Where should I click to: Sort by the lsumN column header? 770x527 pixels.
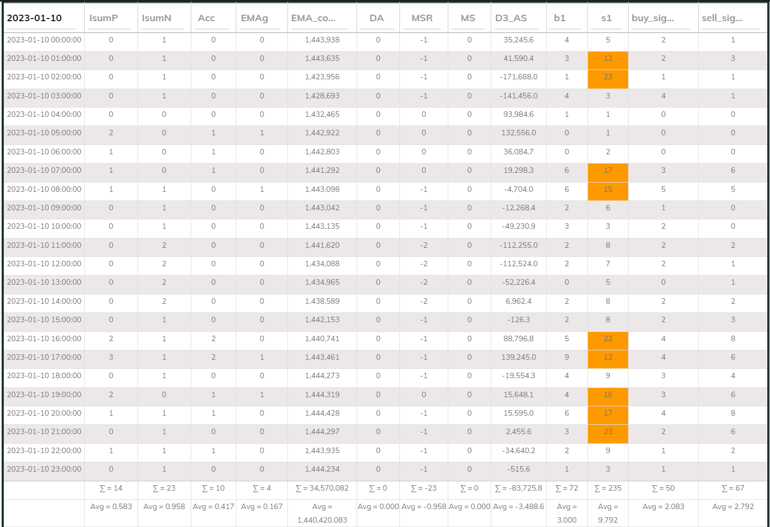[156, 18]
